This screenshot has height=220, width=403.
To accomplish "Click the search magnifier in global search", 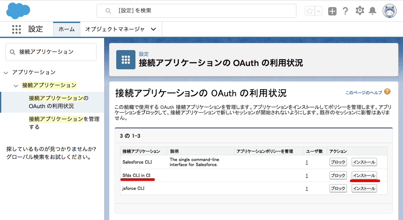I will pos(108,11).
